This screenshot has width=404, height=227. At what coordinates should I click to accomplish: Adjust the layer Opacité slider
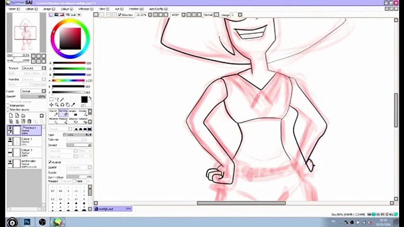[x=33, y=96]
